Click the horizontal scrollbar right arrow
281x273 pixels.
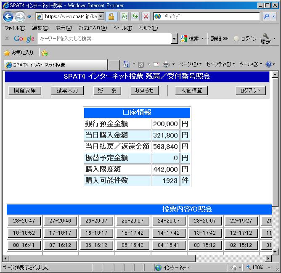pyautogui.click(x=268, y=258)
